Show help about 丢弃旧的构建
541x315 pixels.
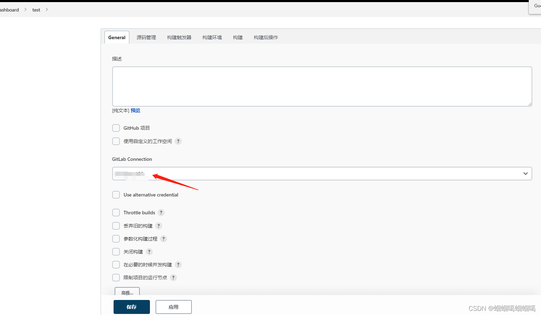pyautogui.click(x=158, y=225)
